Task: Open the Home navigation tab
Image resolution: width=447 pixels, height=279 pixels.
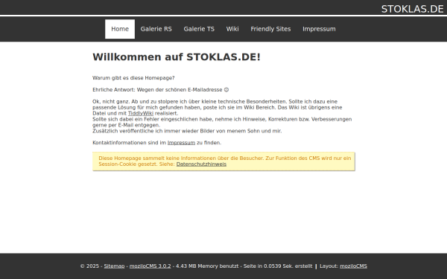Action: pos(120,29)
